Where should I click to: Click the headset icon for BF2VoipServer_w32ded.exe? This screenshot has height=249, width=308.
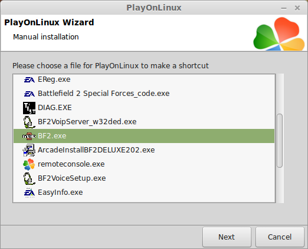coord(29,122)
